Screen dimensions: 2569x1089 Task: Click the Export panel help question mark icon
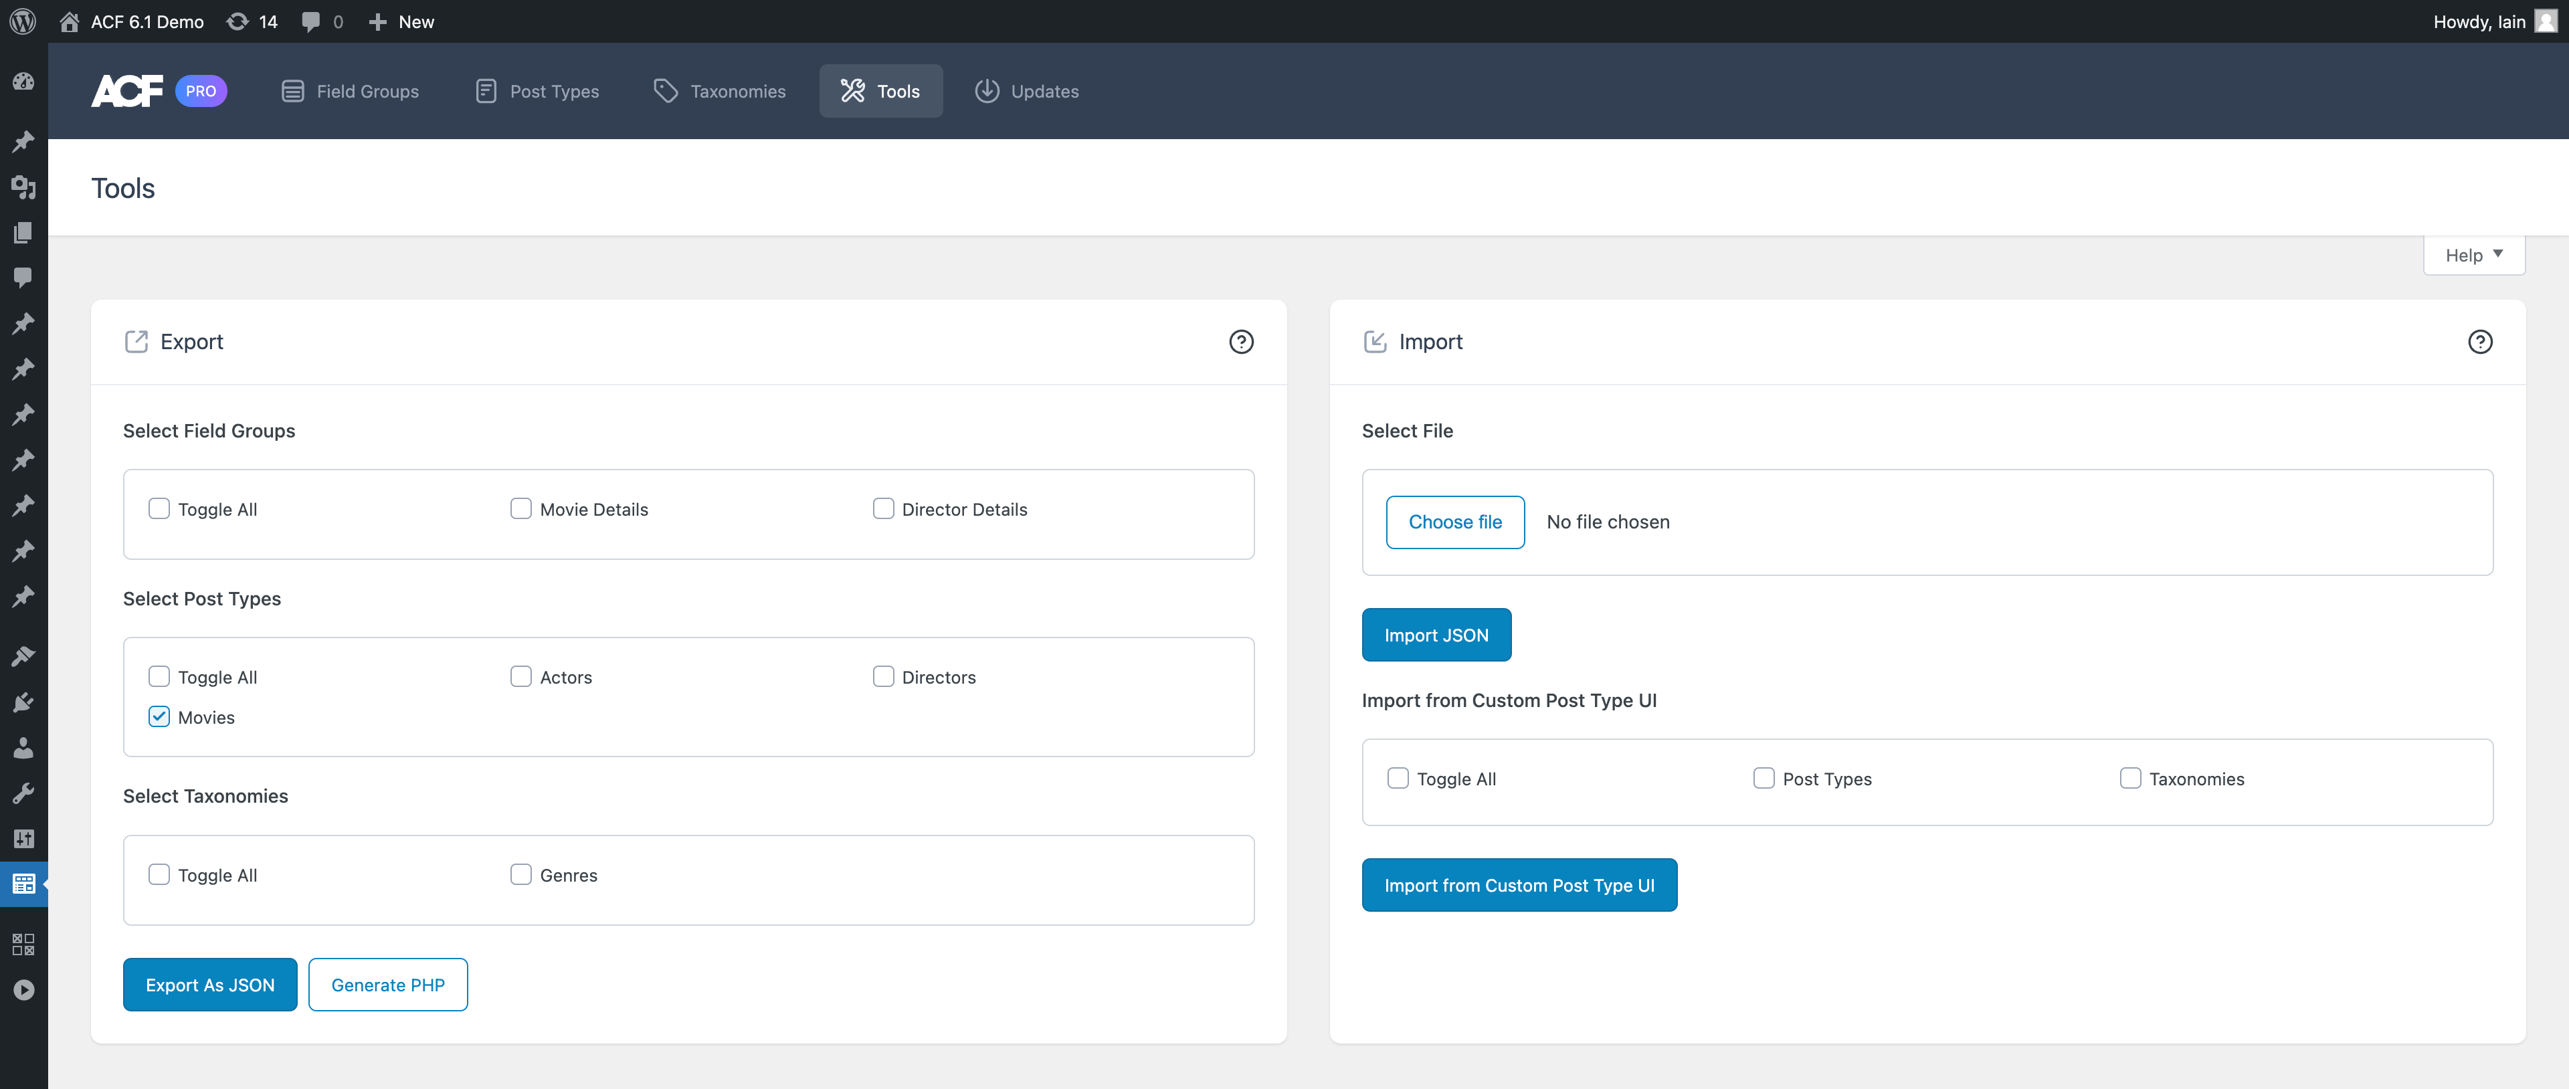tap(1242, 341)
